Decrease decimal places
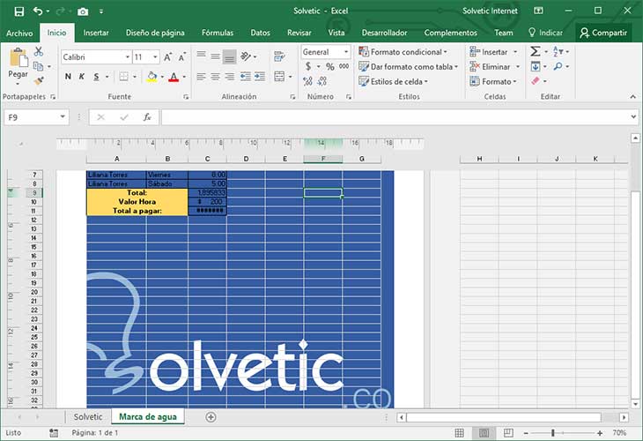 [322, 81]
